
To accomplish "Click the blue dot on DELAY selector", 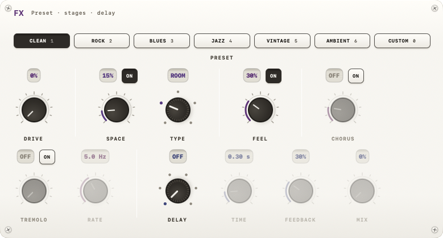I will (165, 203).
